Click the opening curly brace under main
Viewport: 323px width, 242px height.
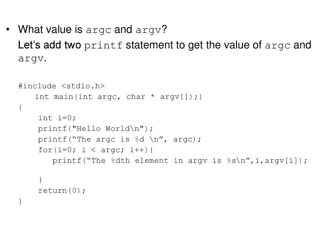pos(20,107)
